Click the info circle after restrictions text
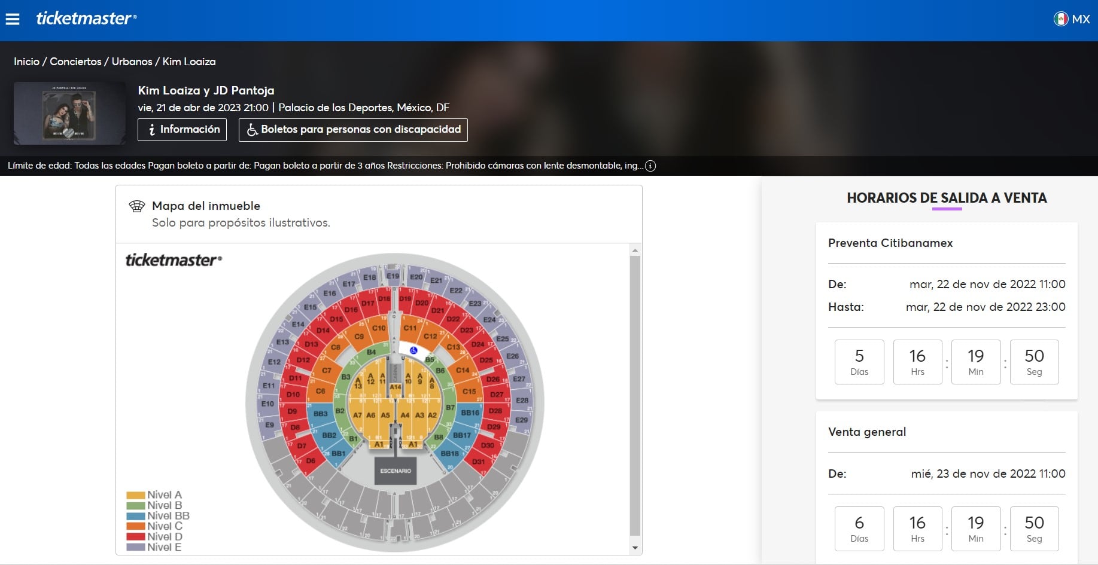 point(650,166)
